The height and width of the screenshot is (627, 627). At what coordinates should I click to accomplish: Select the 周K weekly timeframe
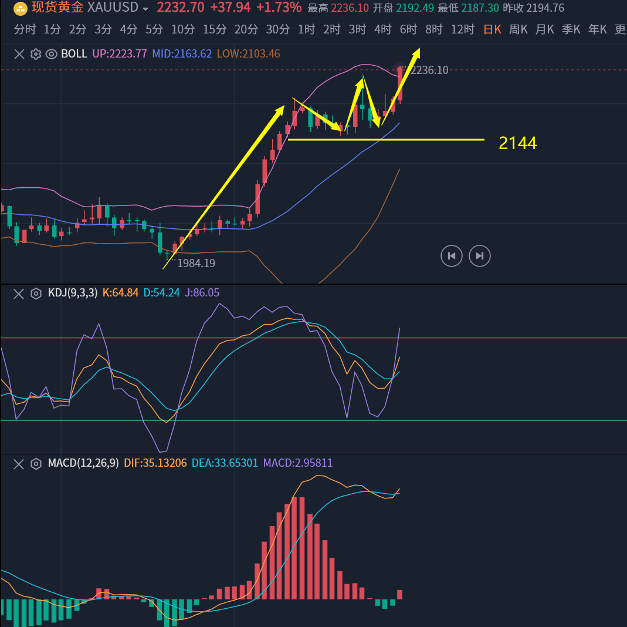pyautogui.click(x=518, y=29)
